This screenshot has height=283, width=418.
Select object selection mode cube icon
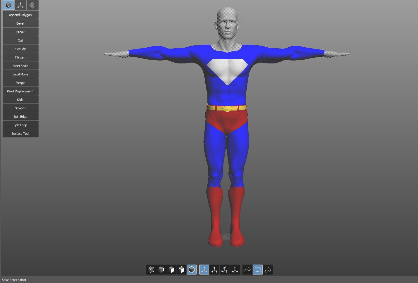click(192, 270)
